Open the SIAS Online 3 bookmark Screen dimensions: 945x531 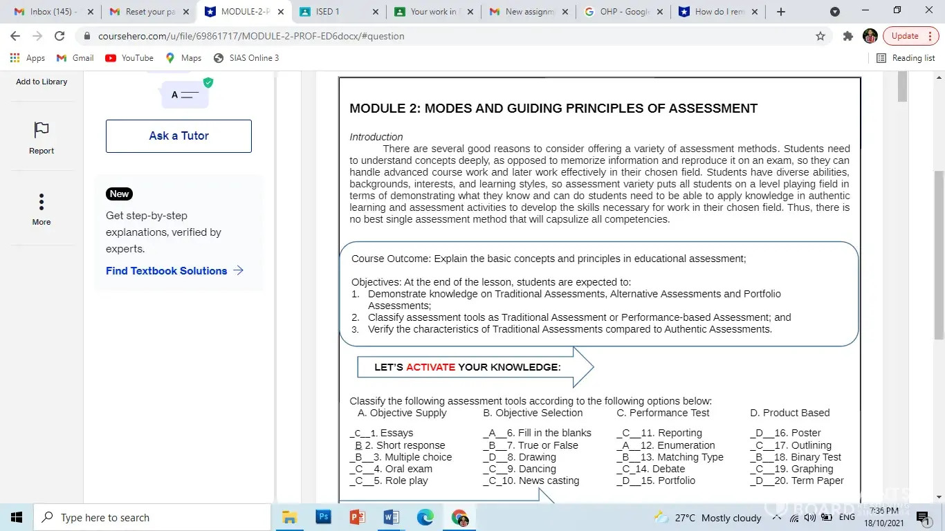(x=246, y=58)
